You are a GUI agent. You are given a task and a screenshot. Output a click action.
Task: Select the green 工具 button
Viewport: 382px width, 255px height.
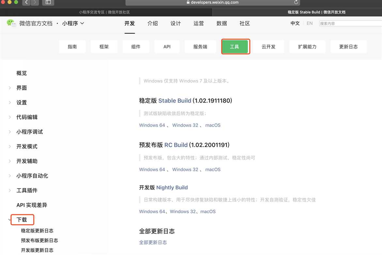coord(235,47)
